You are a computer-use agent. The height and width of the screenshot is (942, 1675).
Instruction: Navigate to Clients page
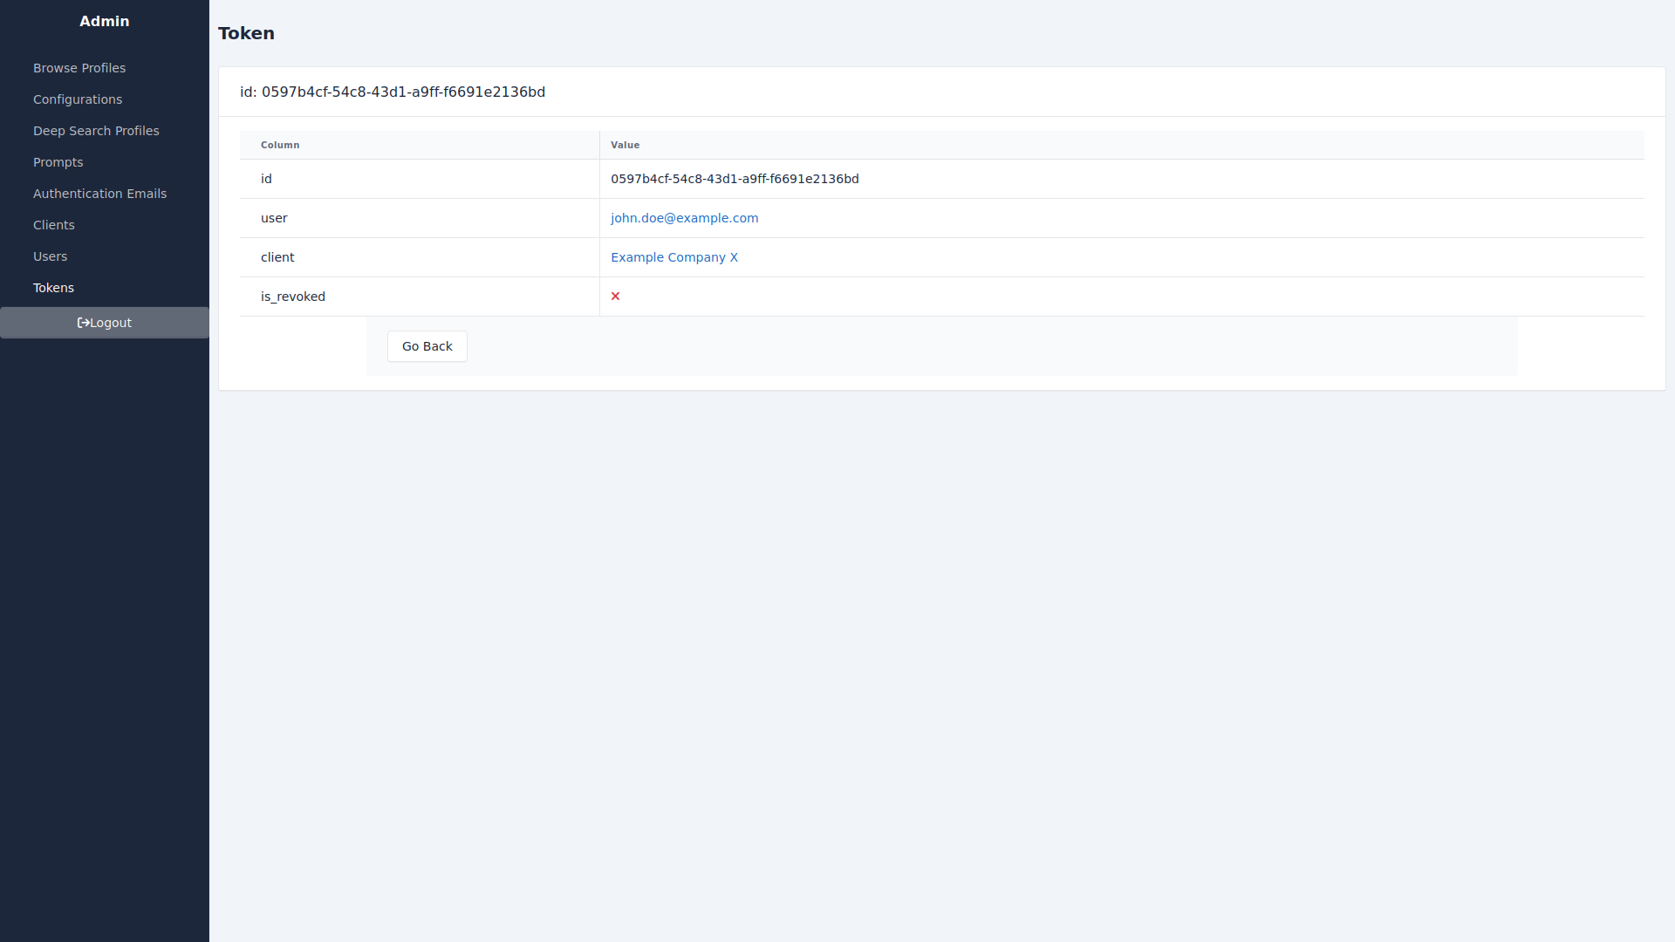tap(54, 225)
